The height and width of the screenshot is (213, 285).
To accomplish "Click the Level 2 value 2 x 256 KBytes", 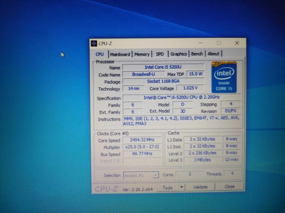I will (202, 153).
